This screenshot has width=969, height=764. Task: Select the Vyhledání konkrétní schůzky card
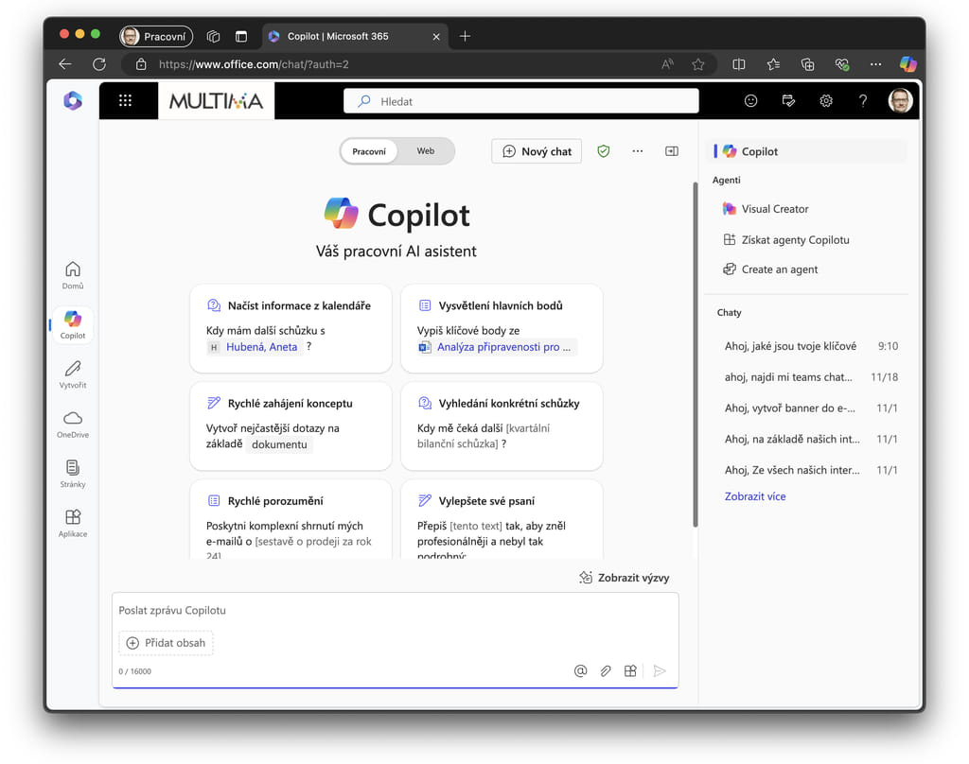click(502, 425)
